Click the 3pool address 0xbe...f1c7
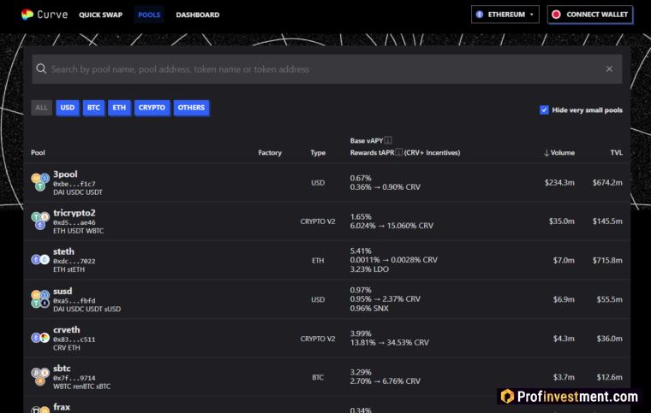 75,184
